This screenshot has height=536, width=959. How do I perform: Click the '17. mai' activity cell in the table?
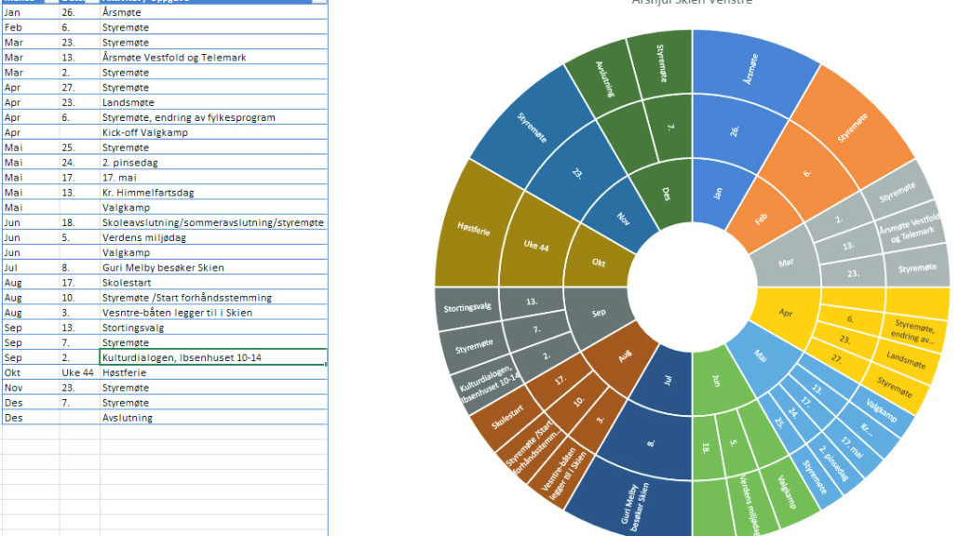pos(213,178)
